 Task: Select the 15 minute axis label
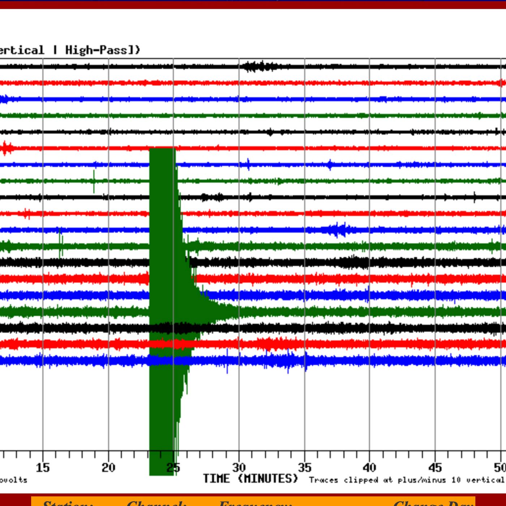click(43, 468)
